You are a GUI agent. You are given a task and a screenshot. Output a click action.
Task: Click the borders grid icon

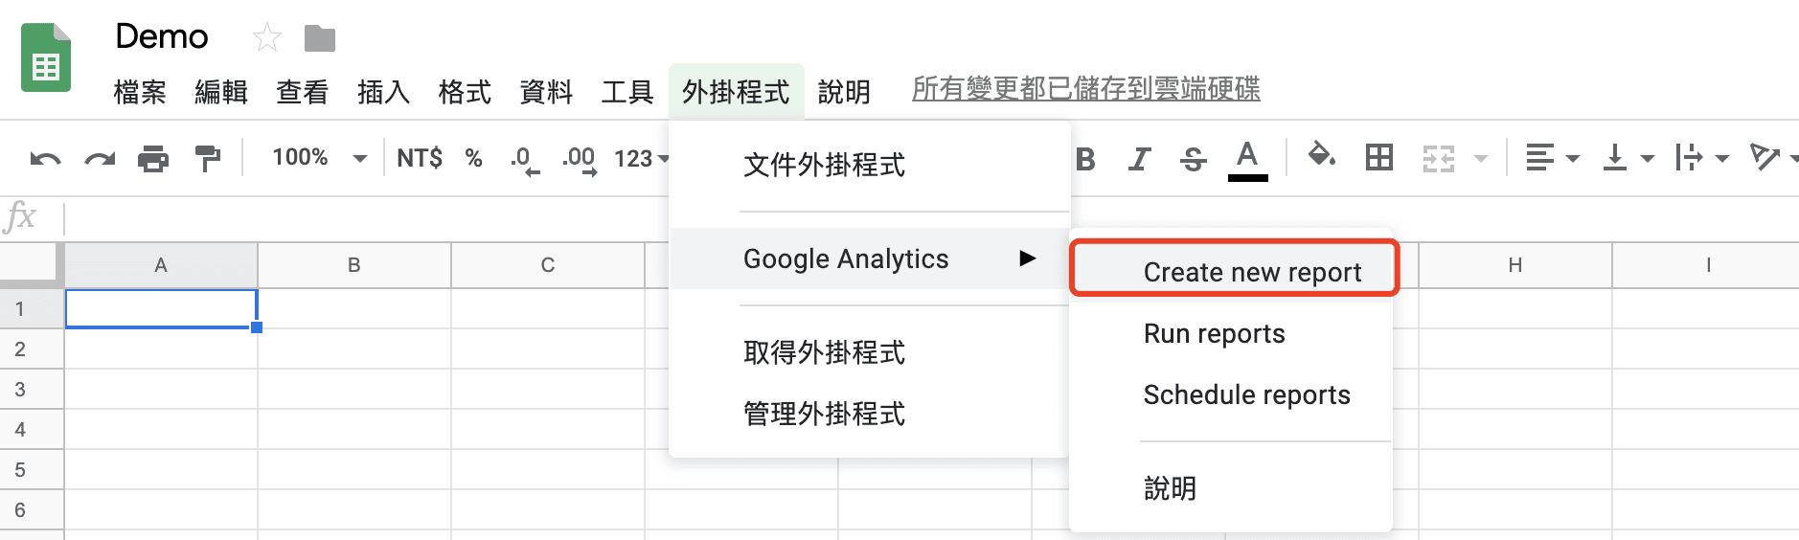pos(1379,158)
